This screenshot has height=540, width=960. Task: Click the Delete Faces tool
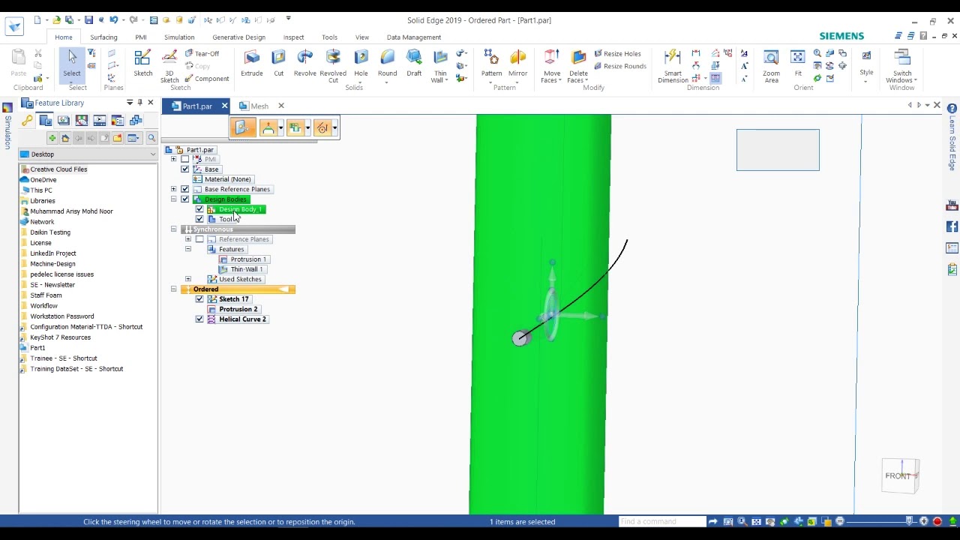pos(578,66)
